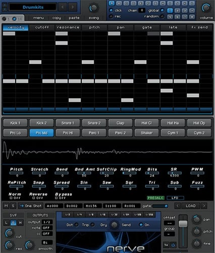Click the pad fine tune knob

(196, 243)
